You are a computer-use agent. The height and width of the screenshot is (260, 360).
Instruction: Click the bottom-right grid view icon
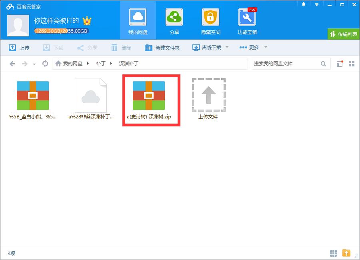click(333, 253)
